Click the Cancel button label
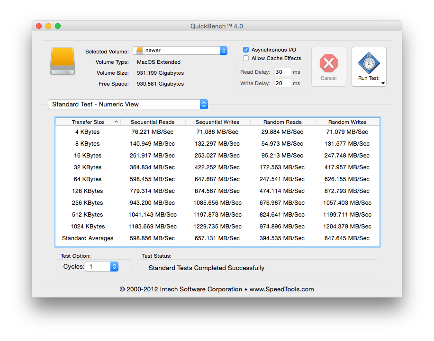The image size is (434, 341). 328,78
